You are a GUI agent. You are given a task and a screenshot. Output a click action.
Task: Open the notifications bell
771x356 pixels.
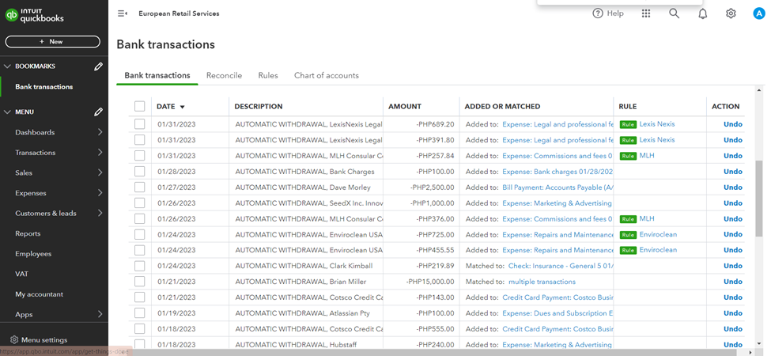[702, 13]
